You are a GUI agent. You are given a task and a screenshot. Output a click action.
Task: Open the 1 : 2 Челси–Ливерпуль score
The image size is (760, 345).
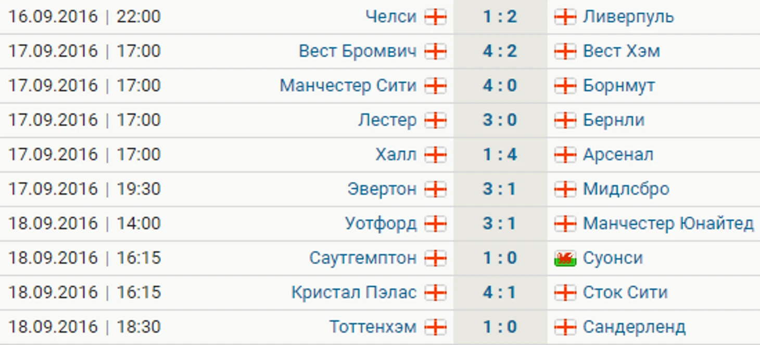[x=500, y=17]
